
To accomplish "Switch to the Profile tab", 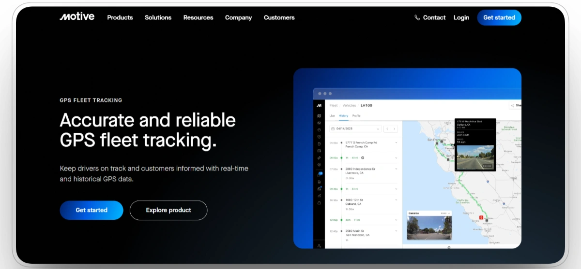I will [x=356, y=116].
